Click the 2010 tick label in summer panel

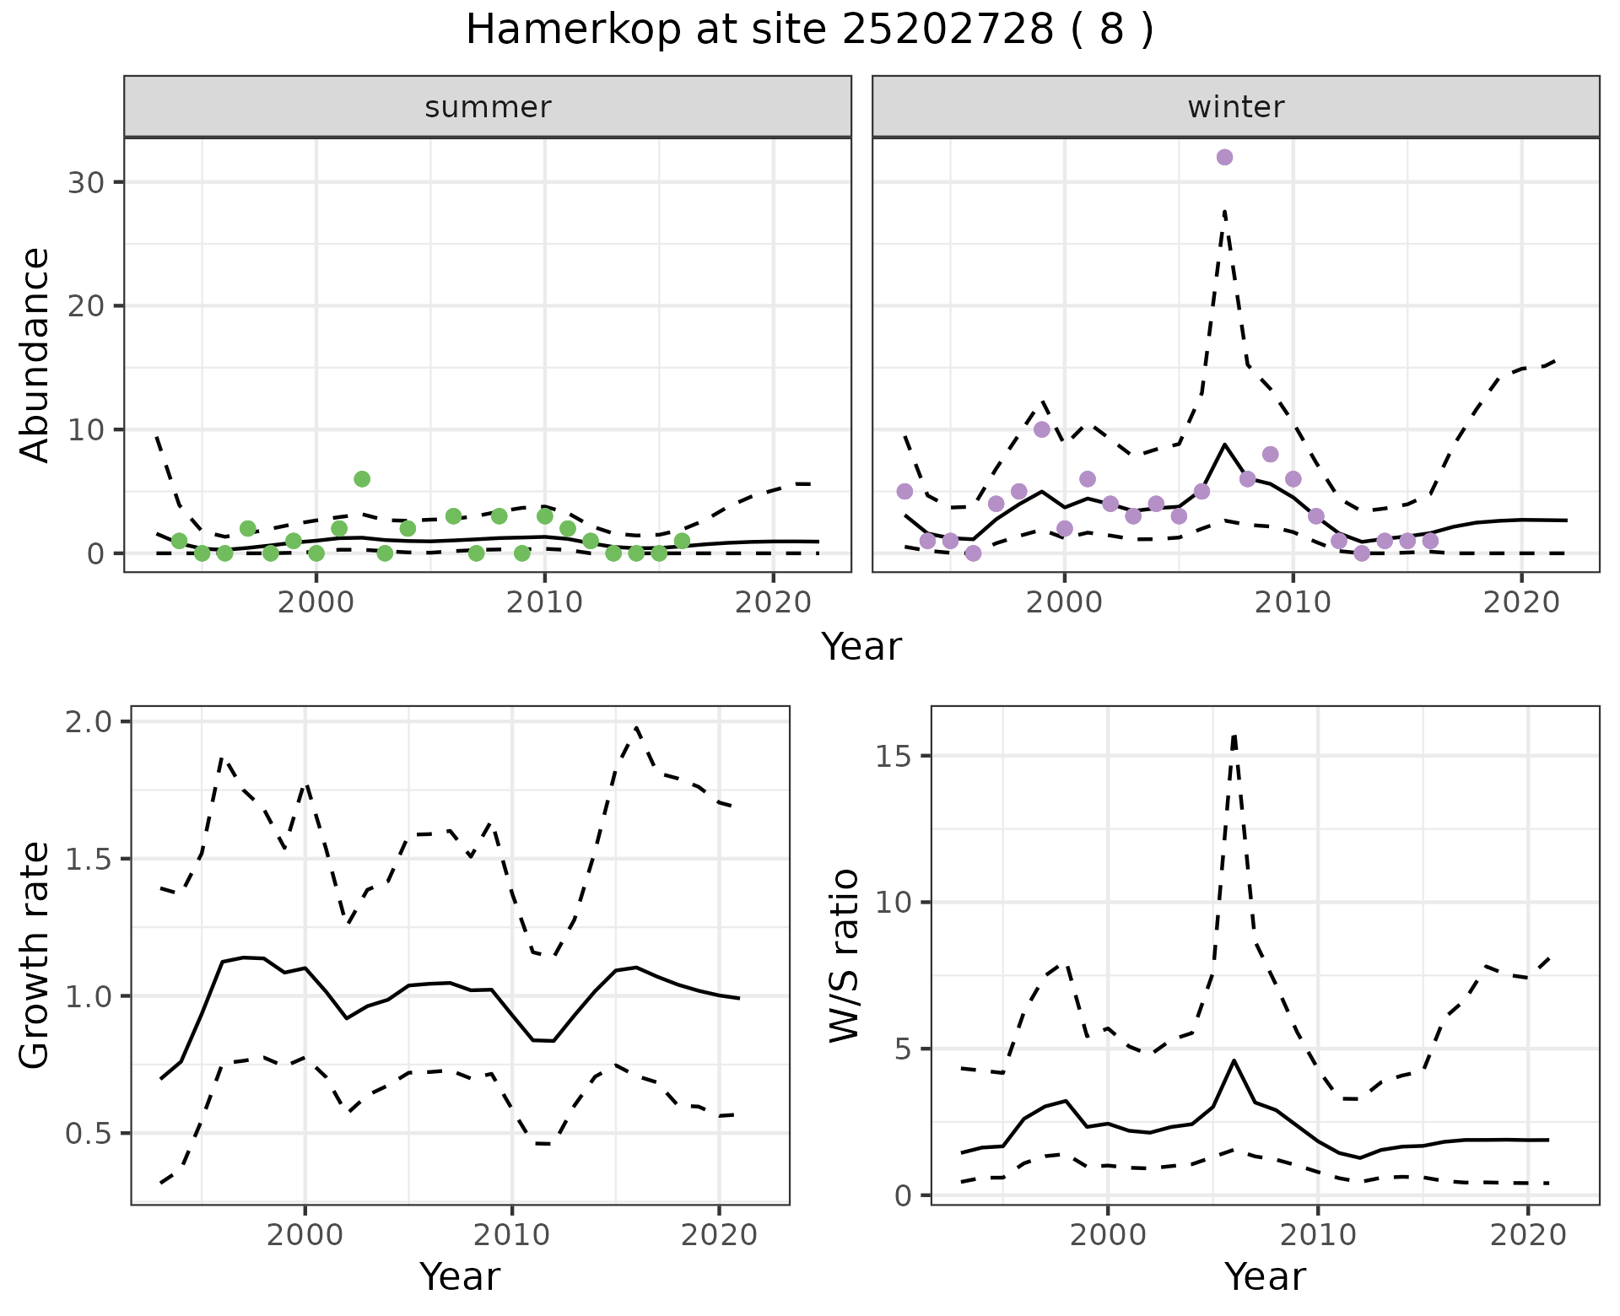pos(544,602)
